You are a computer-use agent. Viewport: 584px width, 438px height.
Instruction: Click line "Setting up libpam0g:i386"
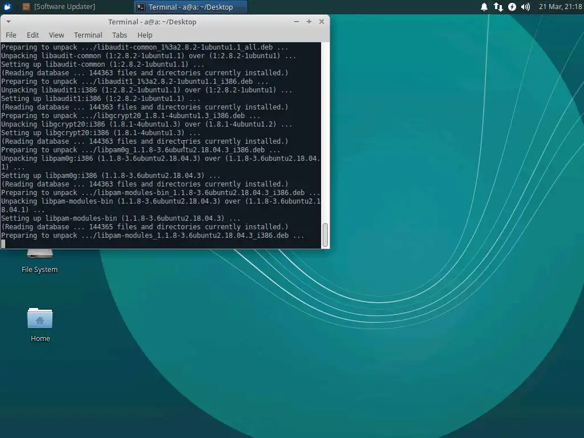[x=111, y=176]
